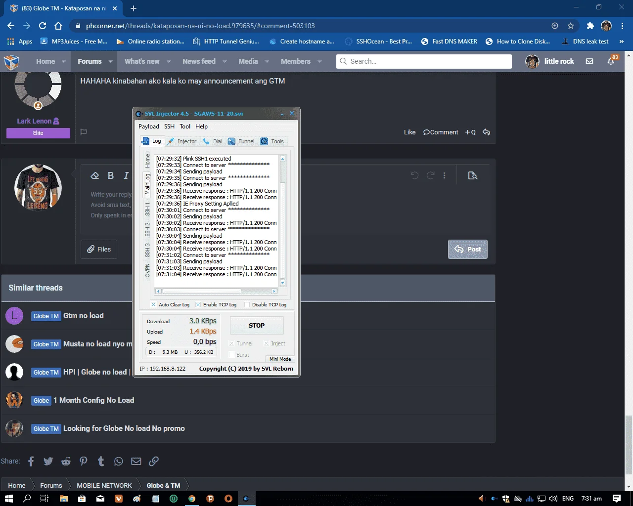Expand the News feed dropdown arrow

coord(225,62)
